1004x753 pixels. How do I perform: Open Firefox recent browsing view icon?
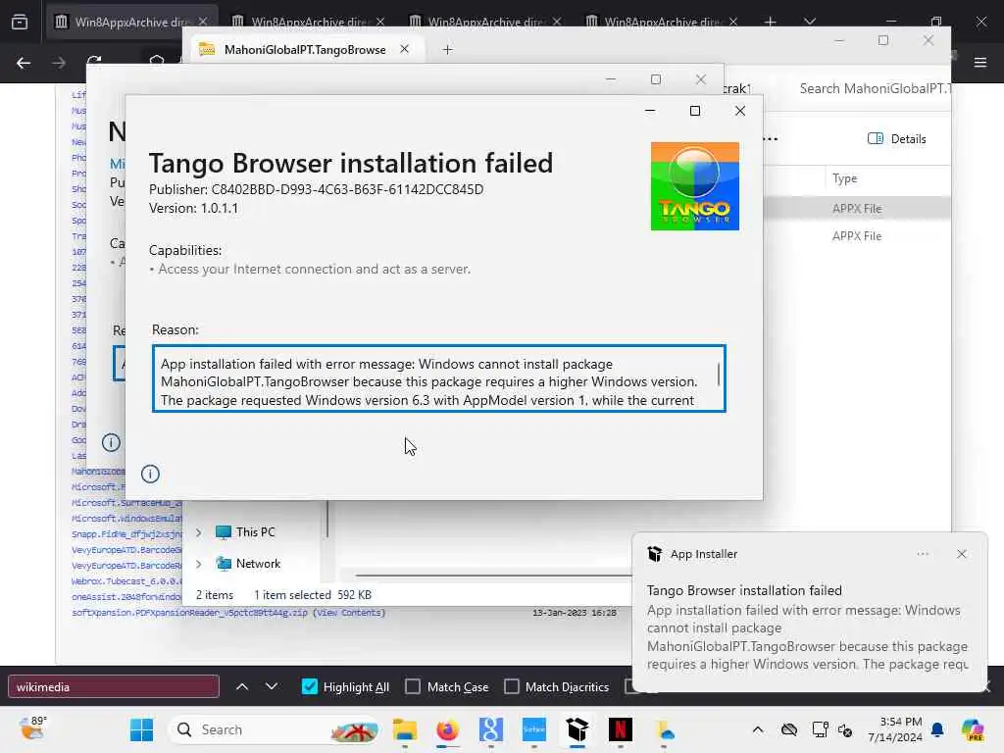click(20, 22)
